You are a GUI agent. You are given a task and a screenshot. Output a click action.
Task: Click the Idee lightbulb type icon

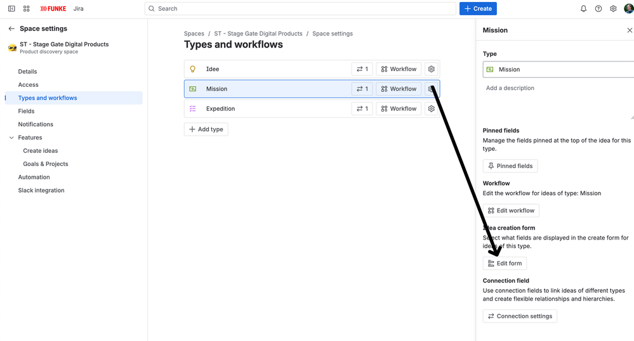click(x=193, y=69)
